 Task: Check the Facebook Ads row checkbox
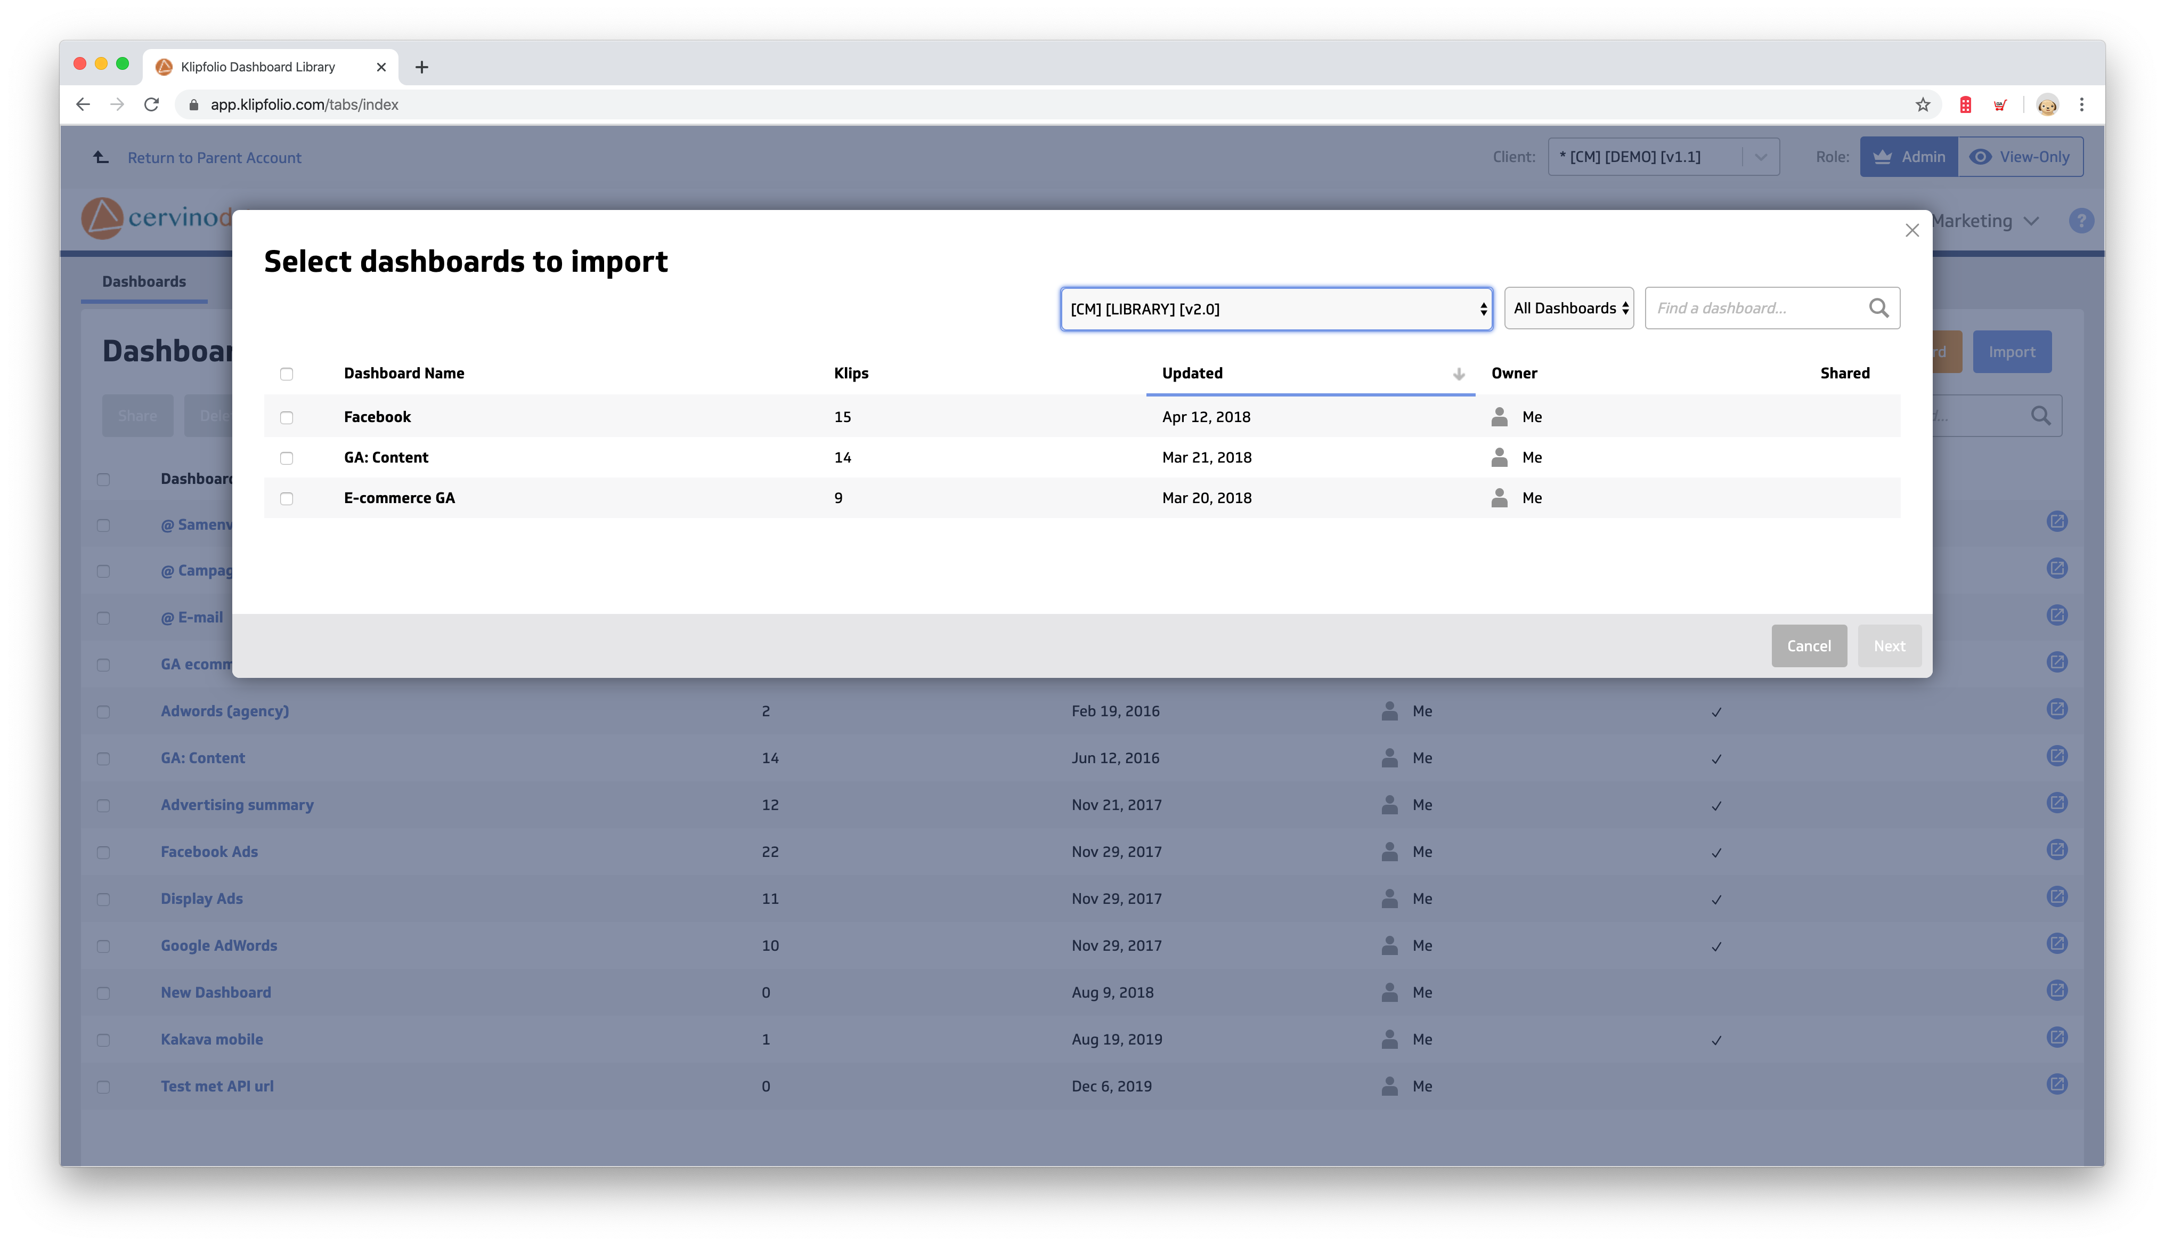103,852
